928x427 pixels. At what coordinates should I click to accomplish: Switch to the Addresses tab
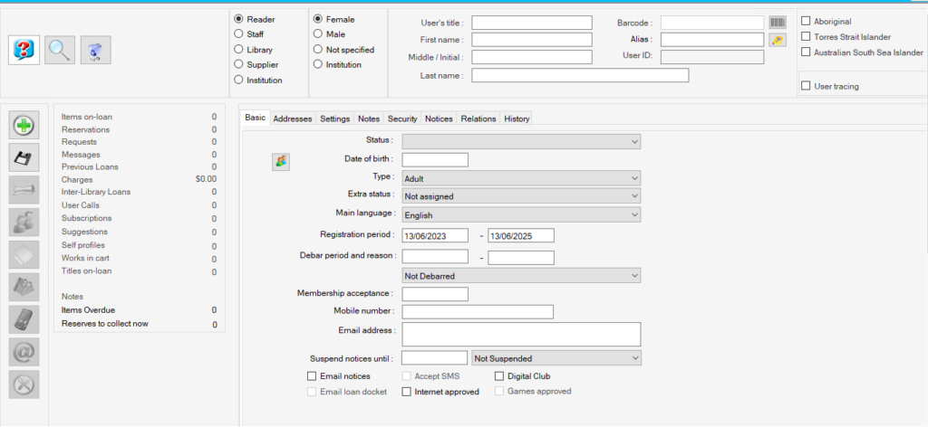(293, 119)
